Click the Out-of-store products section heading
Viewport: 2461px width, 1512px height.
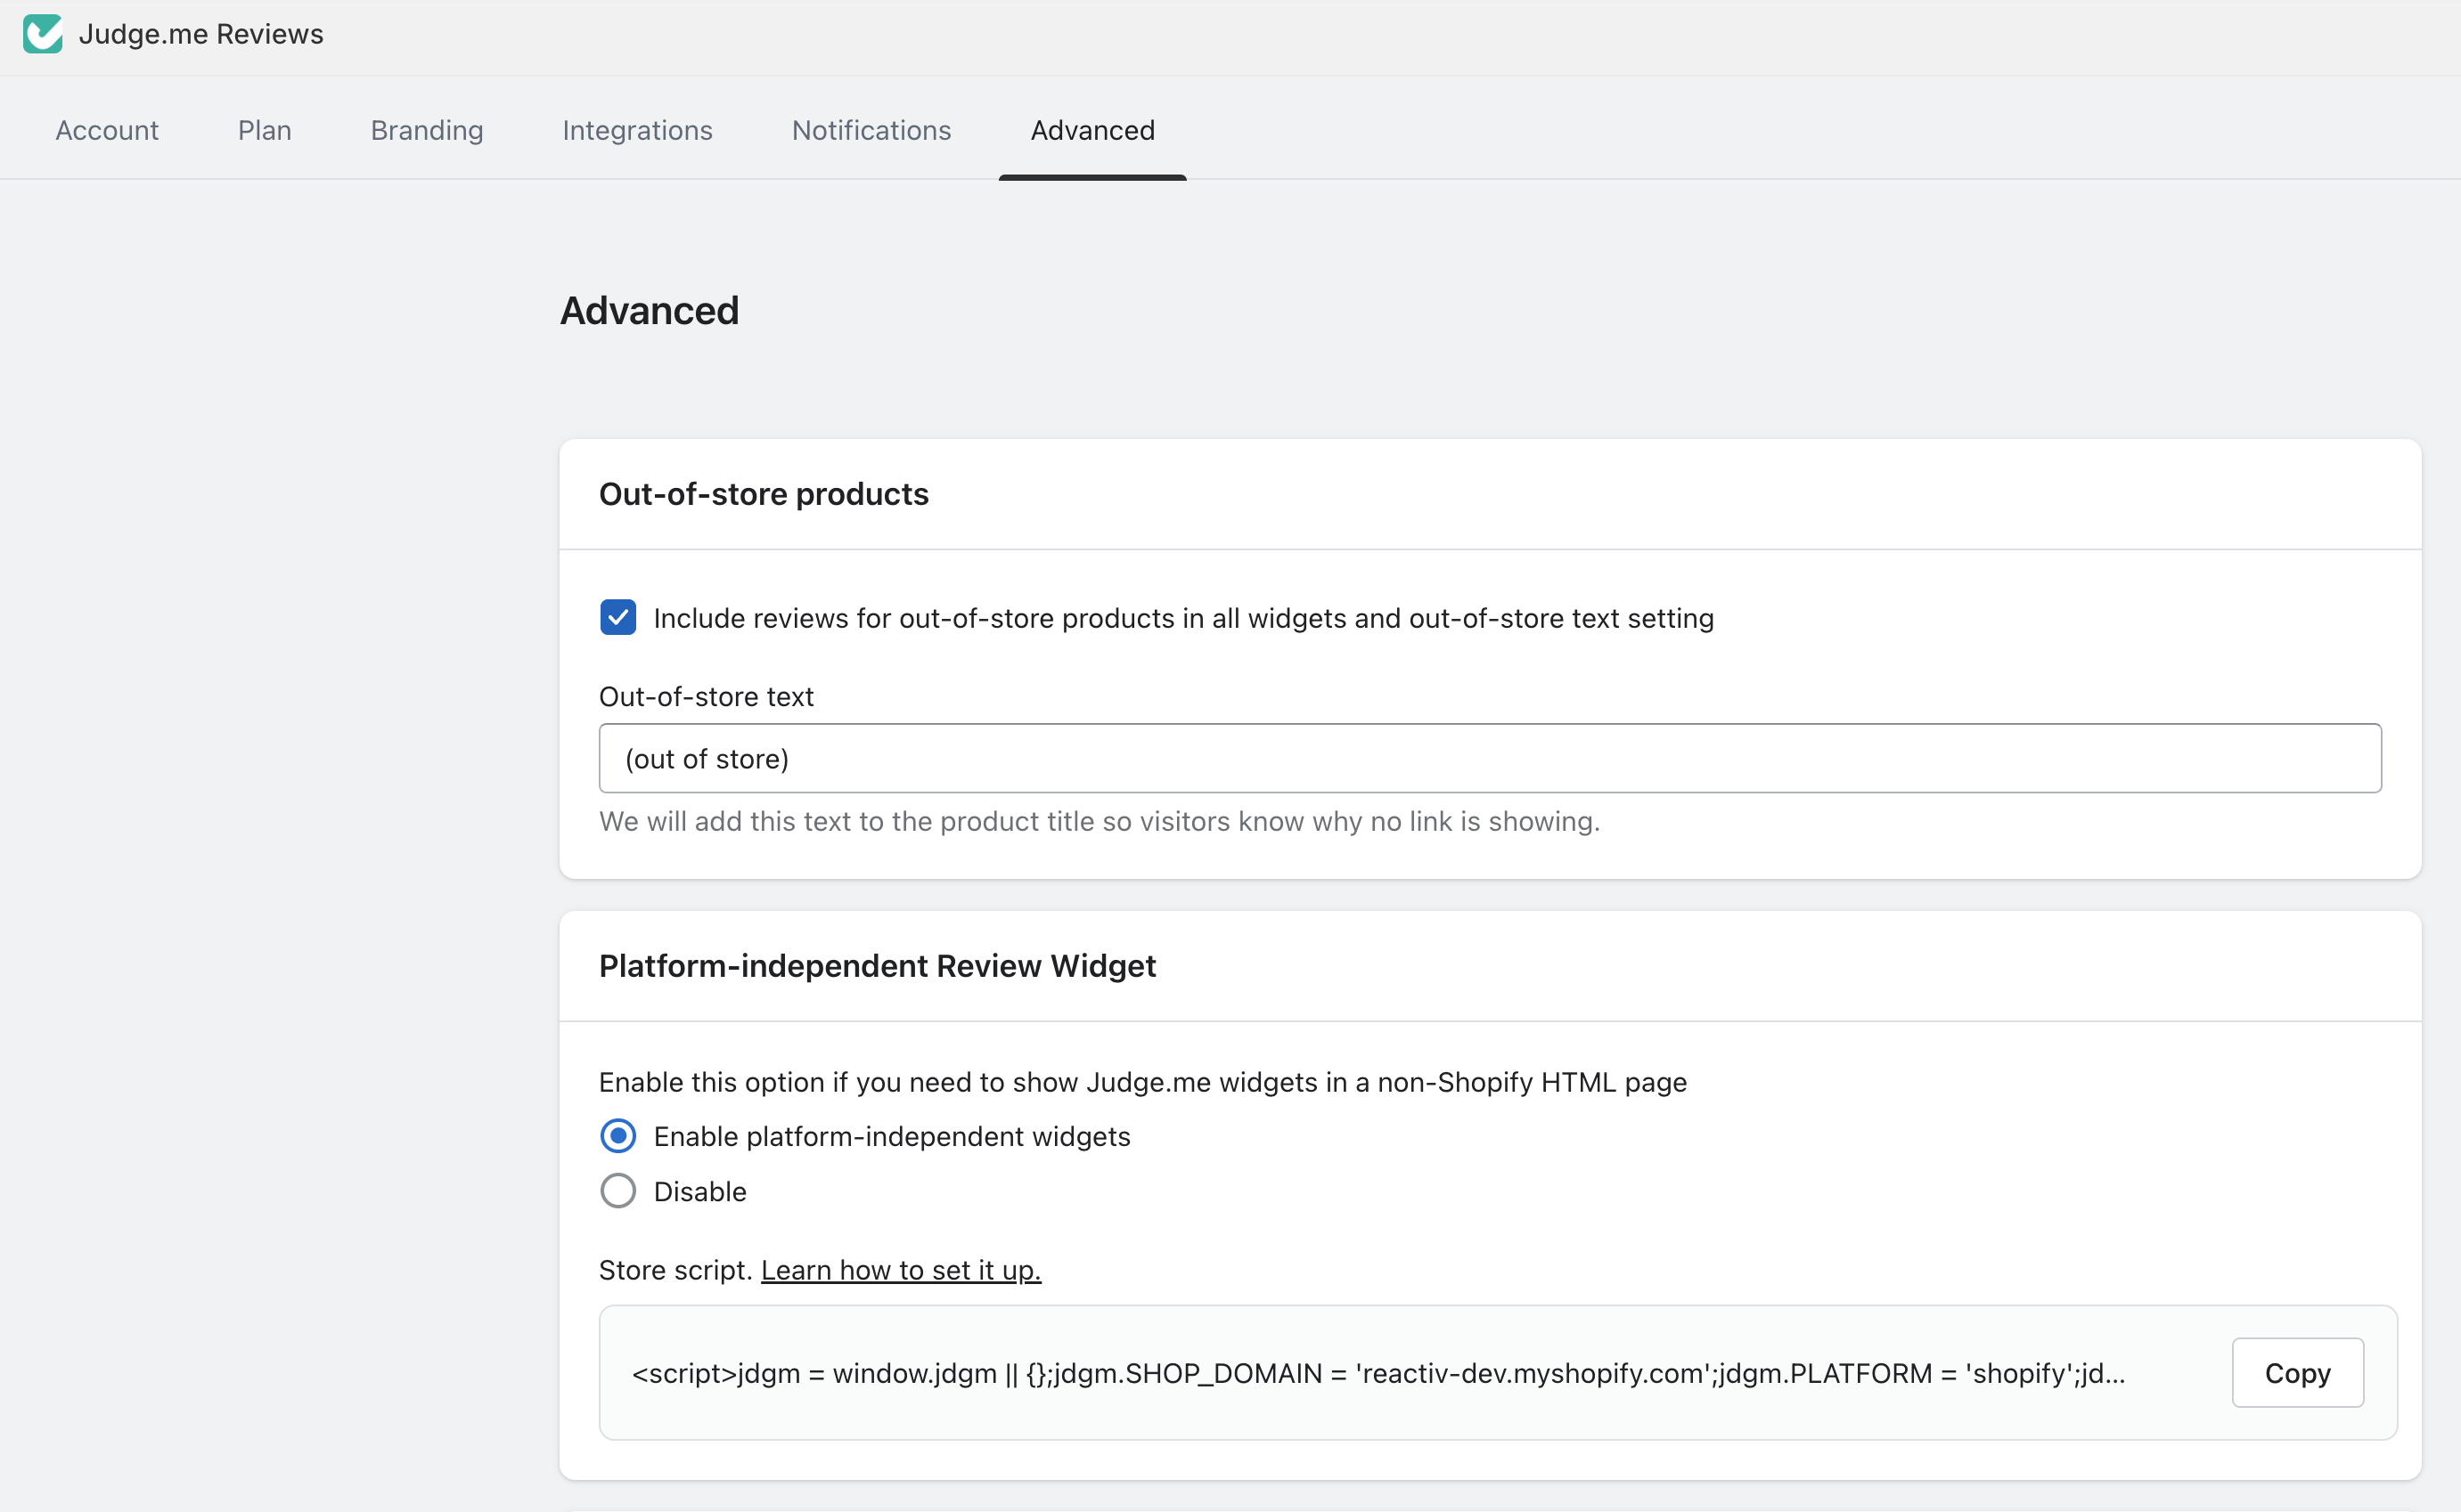click(764, 494)
